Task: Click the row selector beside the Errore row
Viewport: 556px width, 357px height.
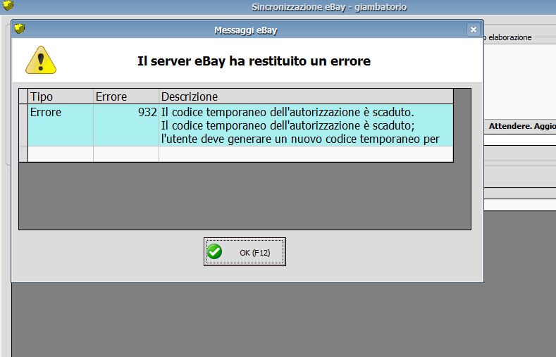Action: [x=23, y=125]
